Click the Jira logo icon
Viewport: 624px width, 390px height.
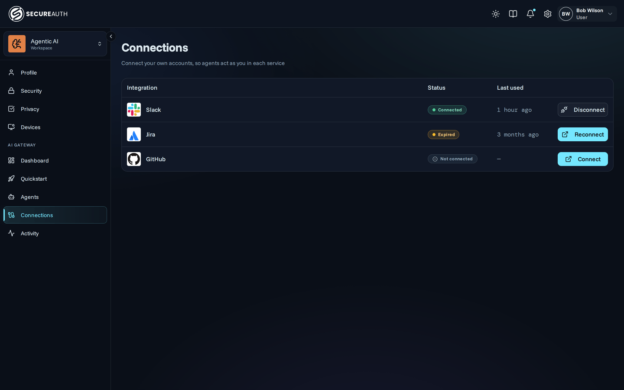(x=134, y=134)
